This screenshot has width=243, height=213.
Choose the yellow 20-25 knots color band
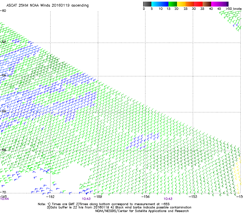(x=181, y=4)
